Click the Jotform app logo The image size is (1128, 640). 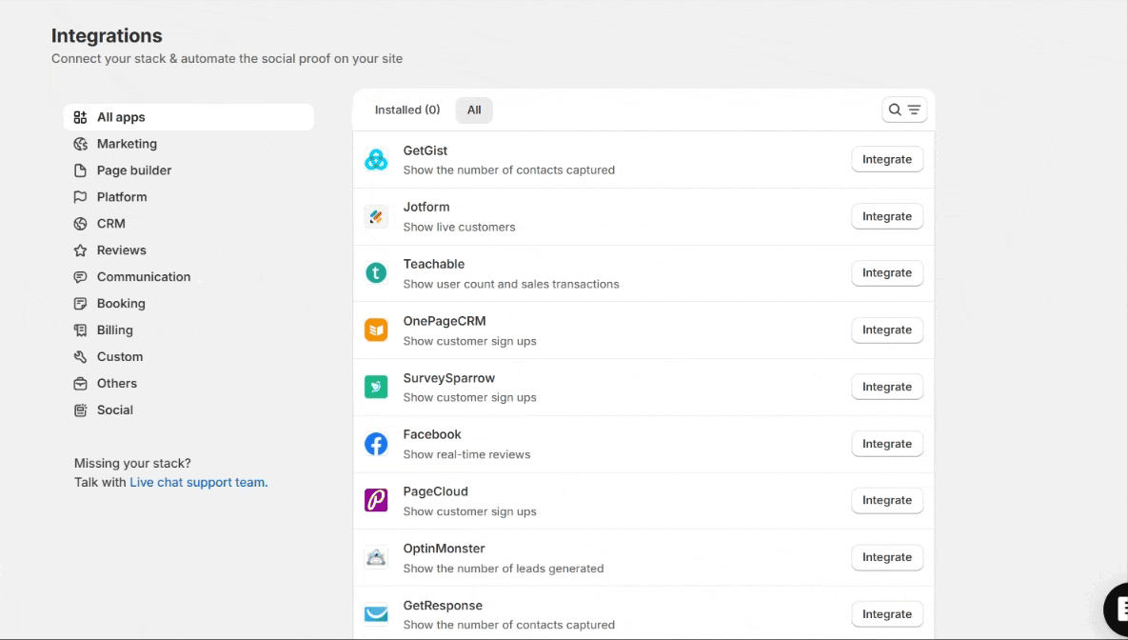coord(376,217)
